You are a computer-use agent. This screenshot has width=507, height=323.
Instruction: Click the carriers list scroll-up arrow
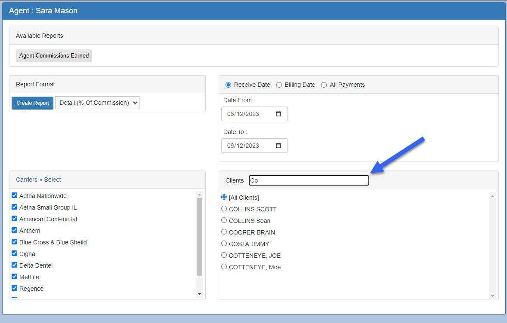[x=199, y=194]
